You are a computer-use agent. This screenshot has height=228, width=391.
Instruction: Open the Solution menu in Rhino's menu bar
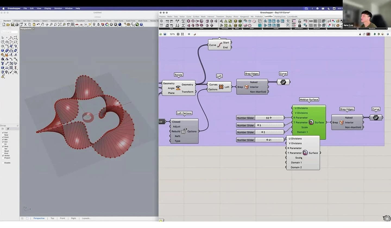tap(58, 8)
